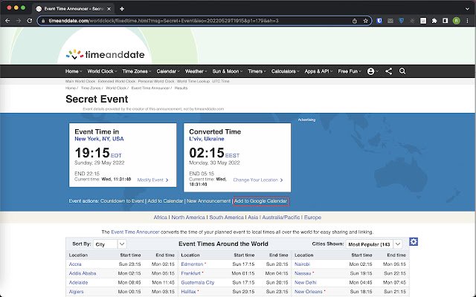Open the account user icon in navbar
Screen dimensions: 476x297
click(370, 71)
